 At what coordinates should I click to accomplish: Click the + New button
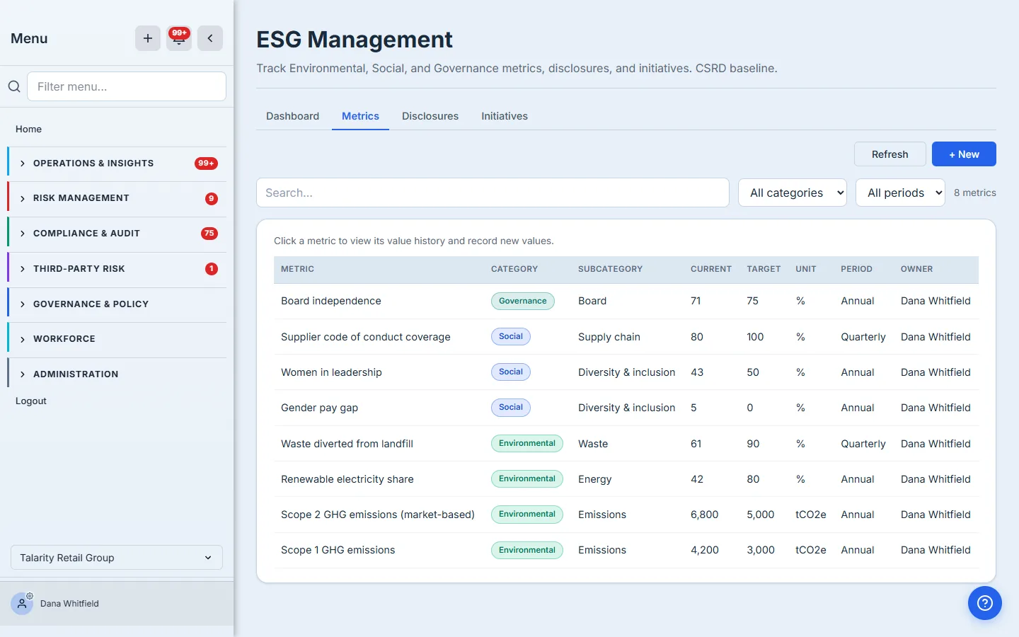(964, 154)
